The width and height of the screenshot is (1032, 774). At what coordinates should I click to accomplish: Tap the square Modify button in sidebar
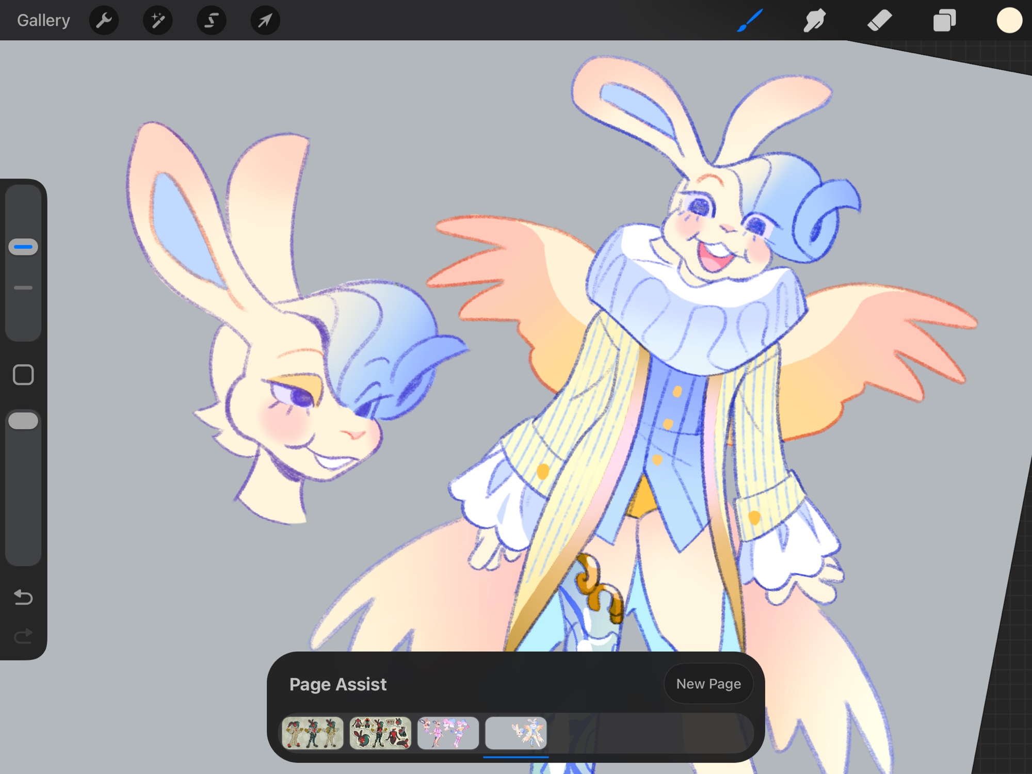(x=23, y=375)
